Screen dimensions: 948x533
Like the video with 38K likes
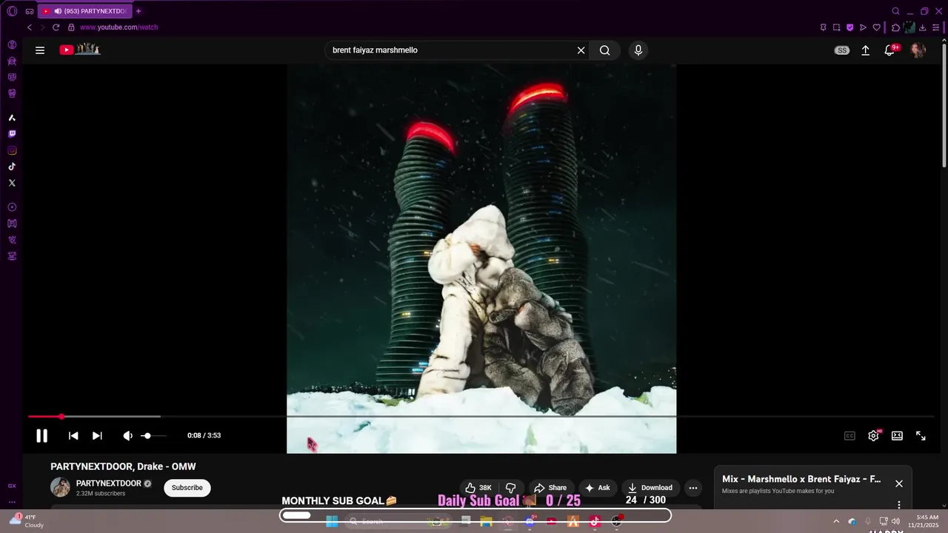[478, 488]
